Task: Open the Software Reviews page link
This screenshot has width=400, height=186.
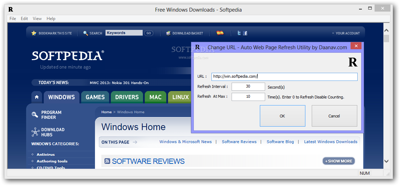Action: coord(239,142)
